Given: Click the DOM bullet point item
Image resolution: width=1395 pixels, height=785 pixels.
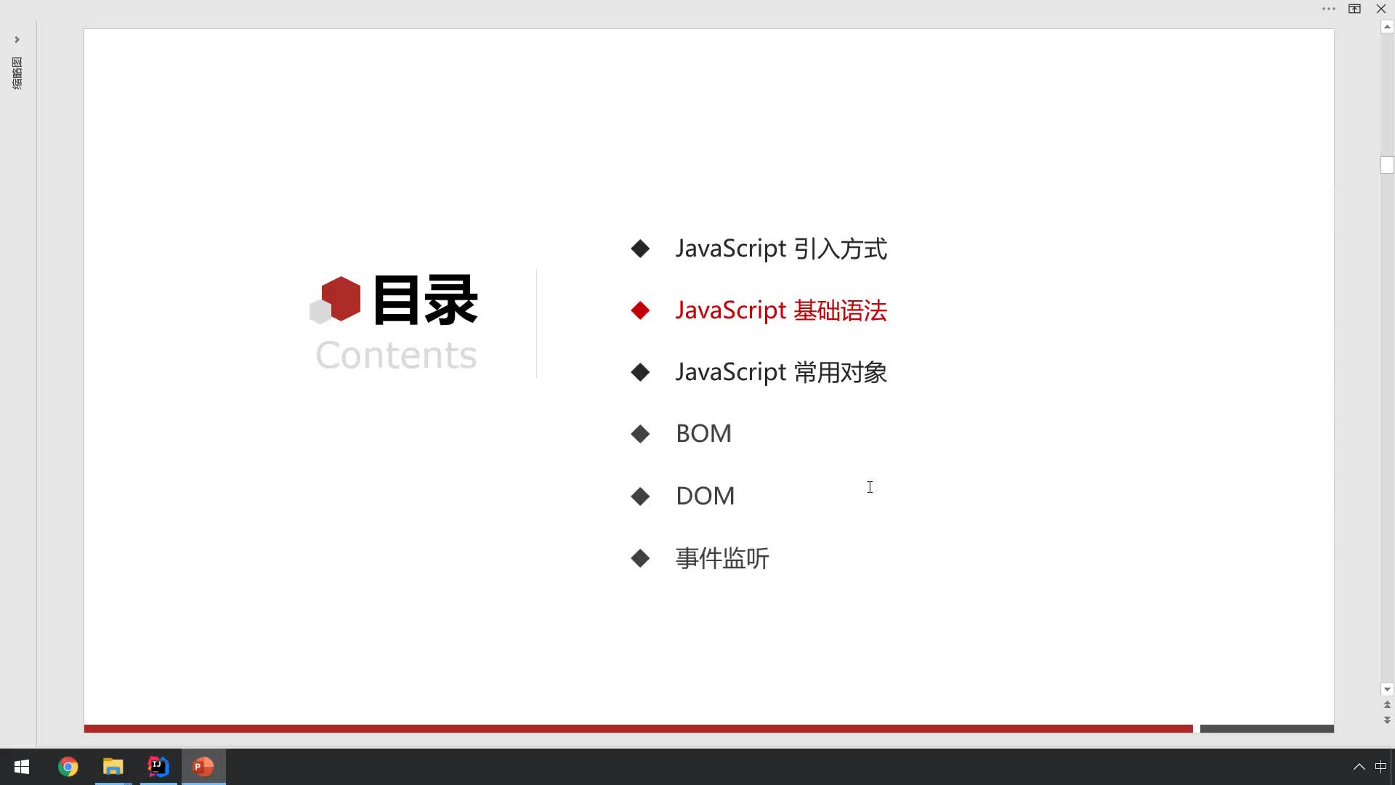Looking at the screenshot, I should click(x=704, y=494).
